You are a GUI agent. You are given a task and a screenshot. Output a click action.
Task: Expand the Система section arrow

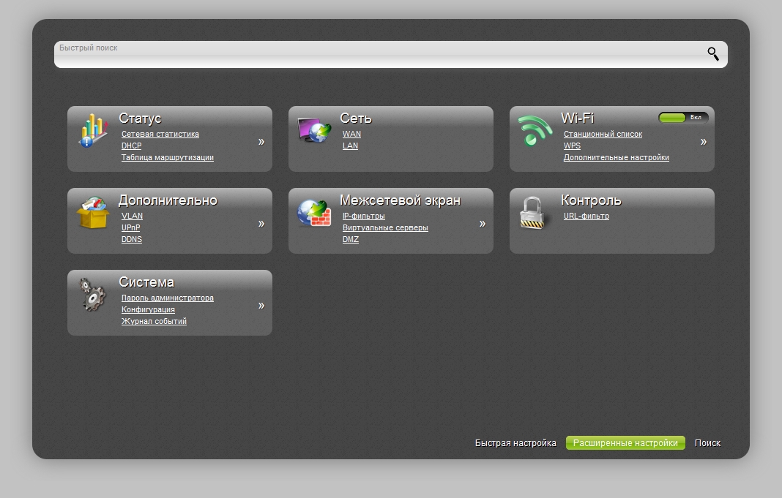[x=261, y=306]
